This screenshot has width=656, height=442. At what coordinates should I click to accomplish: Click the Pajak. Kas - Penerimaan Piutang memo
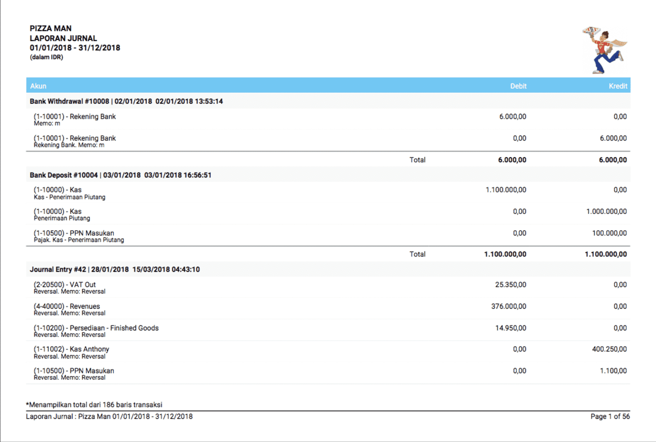click(79, 240)
